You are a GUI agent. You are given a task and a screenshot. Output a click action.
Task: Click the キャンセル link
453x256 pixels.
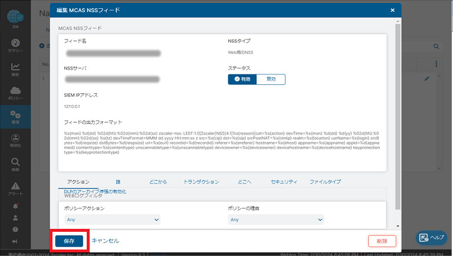pyautogui.click(x=106, y=241)
